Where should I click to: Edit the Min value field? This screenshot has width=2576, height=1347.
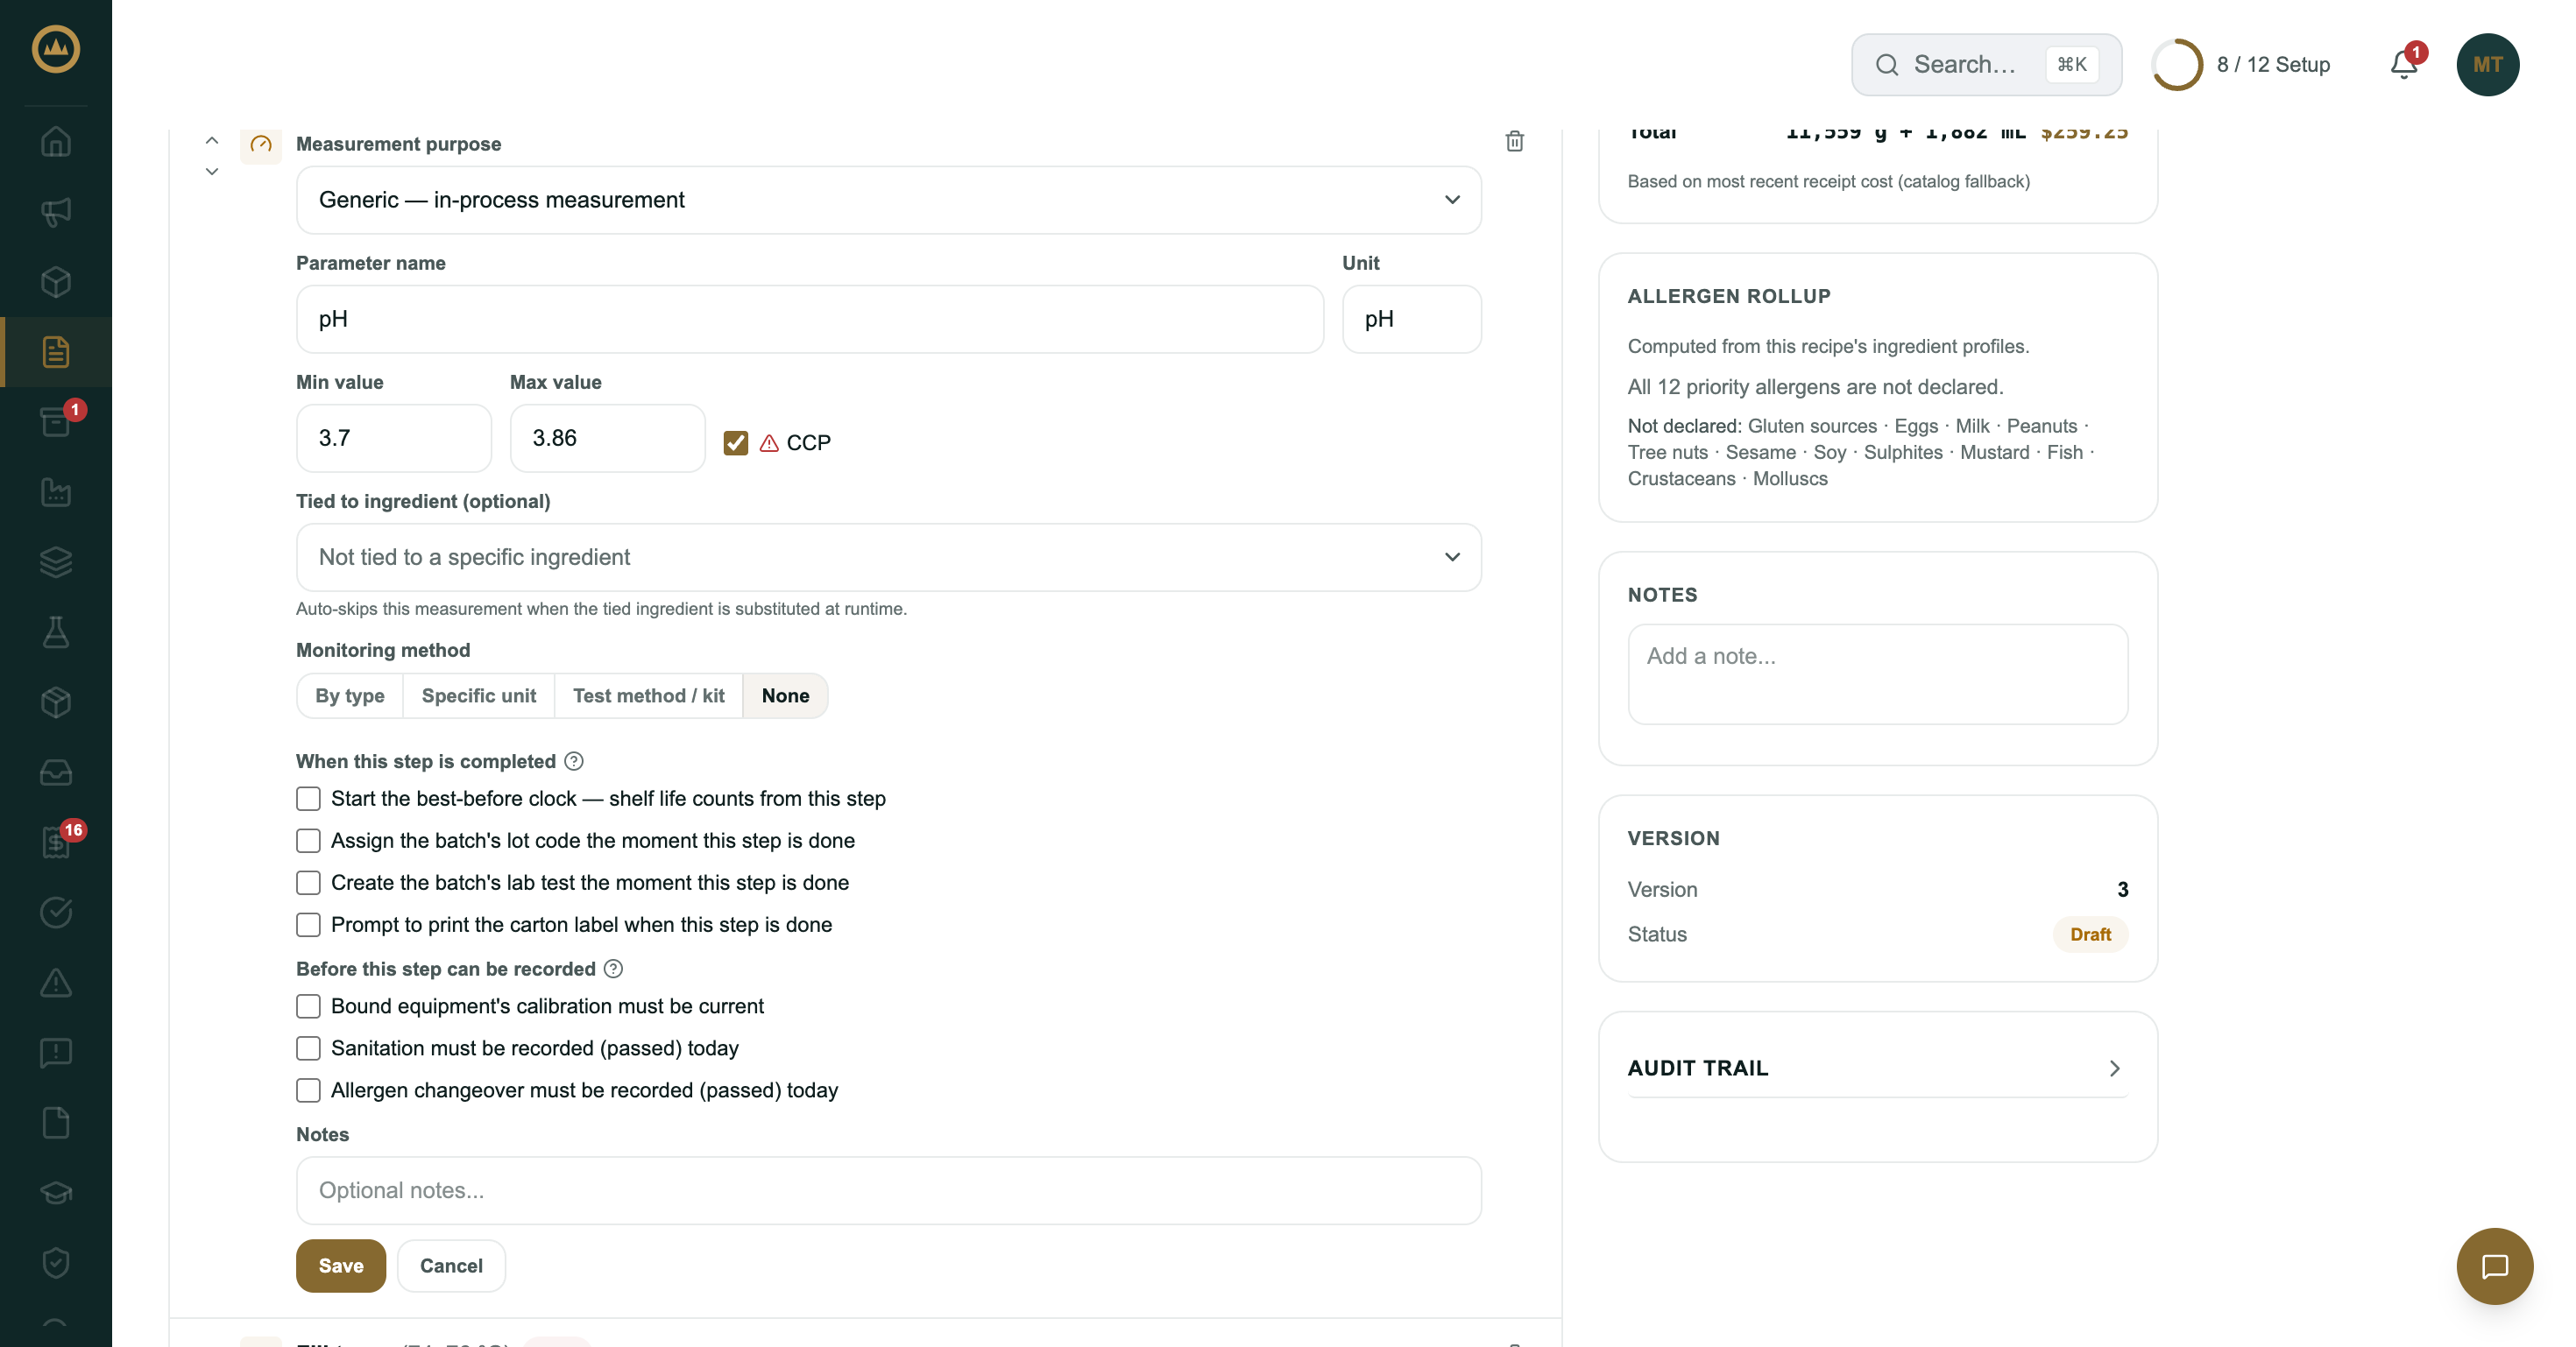(393, 438)
